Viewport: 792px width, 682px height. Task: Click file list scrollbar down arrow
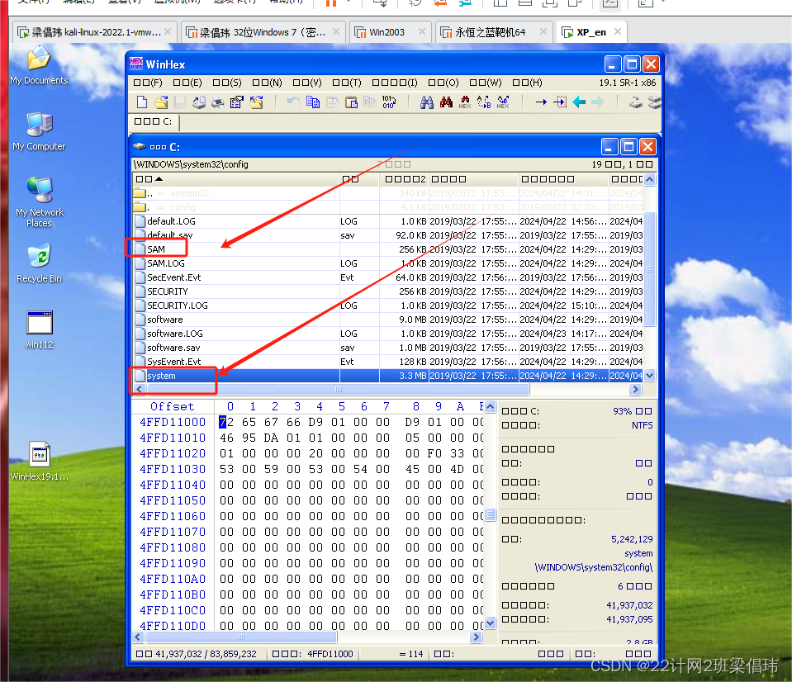650,376
